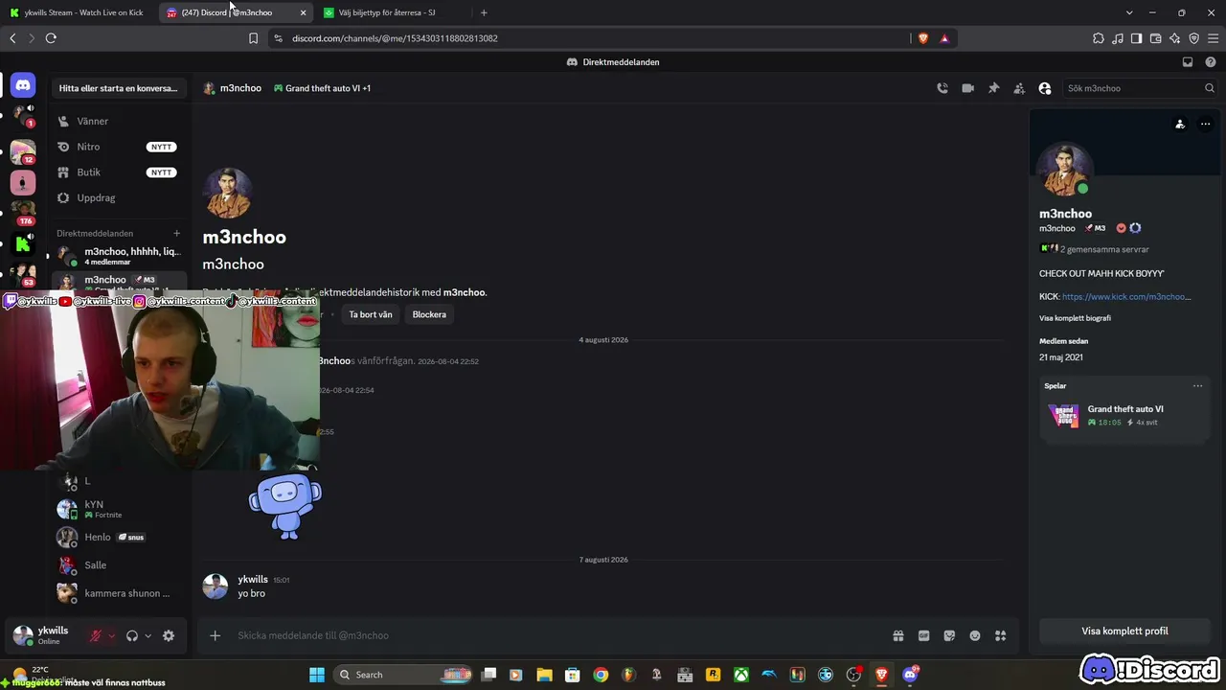The image size is (1226, 690).
Task: Click Visa komplett biografi
Action: click(1075, 318)
